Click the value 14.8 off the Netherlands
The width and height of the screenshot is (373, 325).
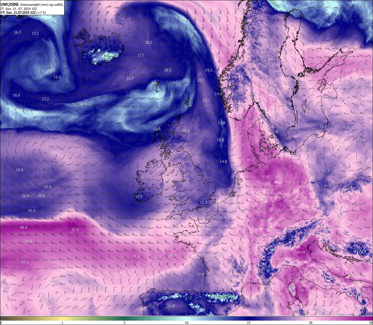[x=223, y=161]
